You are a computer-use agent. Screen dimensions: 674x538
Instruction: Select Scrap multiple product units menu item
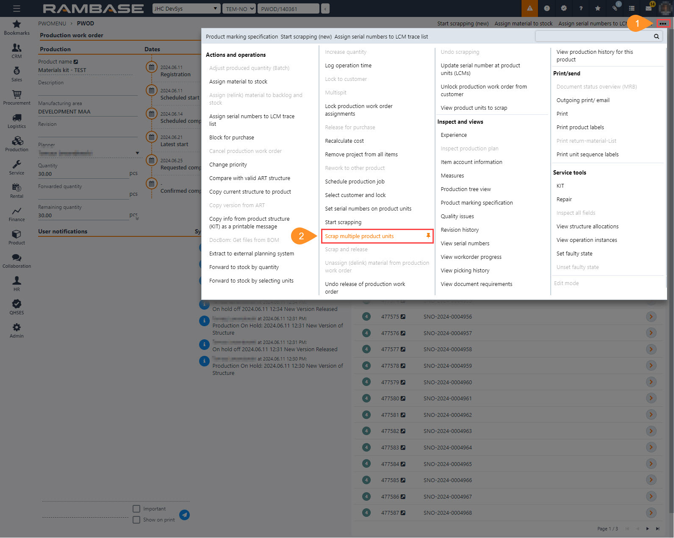[359, 236]
